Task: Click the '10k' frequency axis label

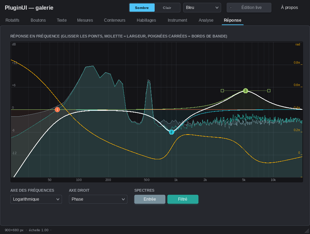Action: point(273,180)
